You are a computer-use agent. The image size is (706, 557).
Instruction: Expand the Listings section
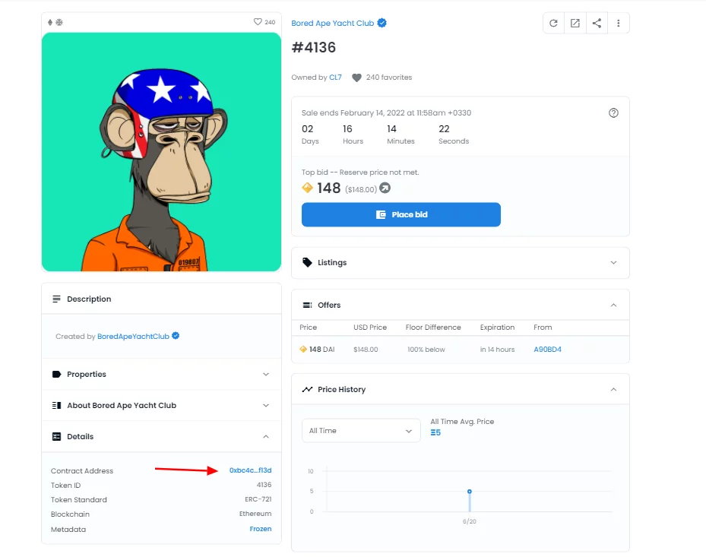click(x=461, y=262)
